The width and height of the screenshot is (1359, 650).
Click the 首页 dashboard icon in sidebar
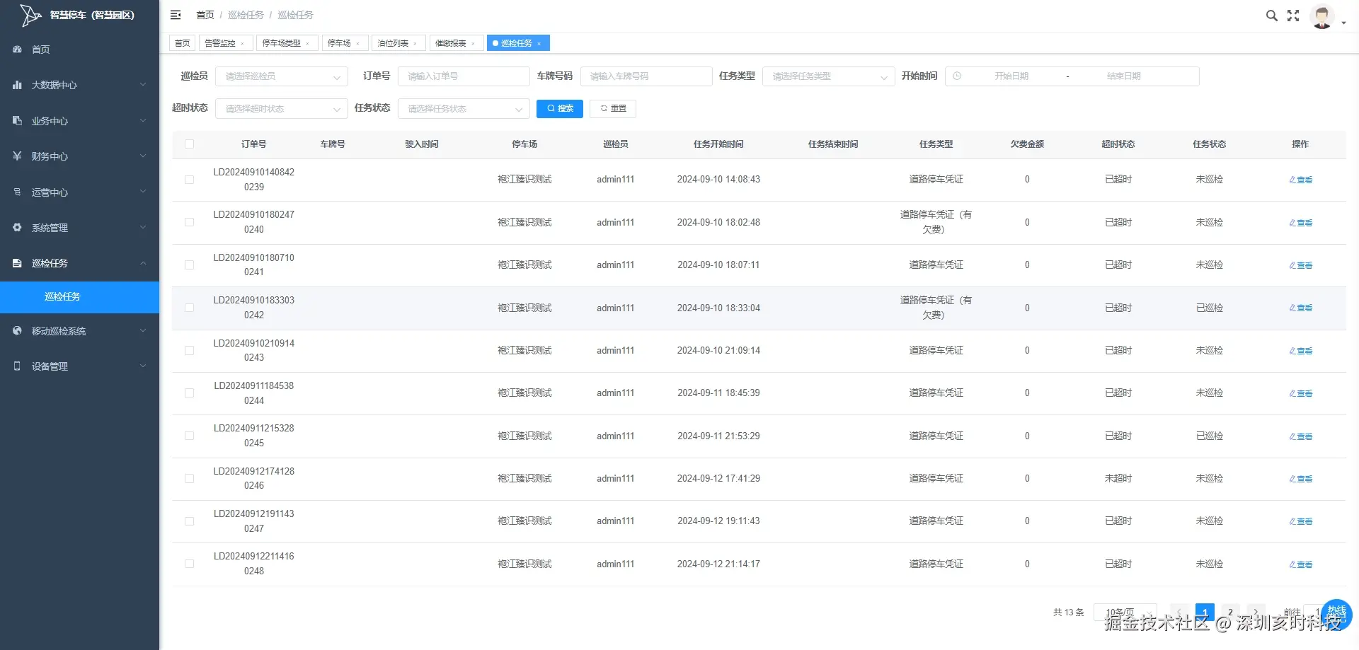pyautogui.click(x=17, y=50)
